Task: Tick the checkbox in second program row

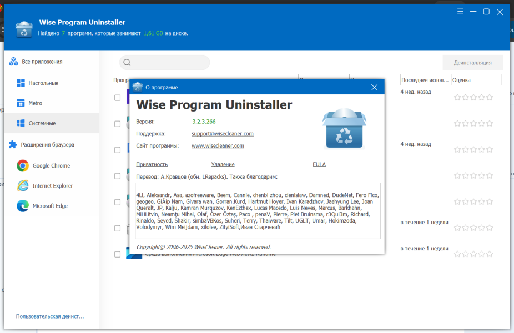Action: click(x=117, y=124)
